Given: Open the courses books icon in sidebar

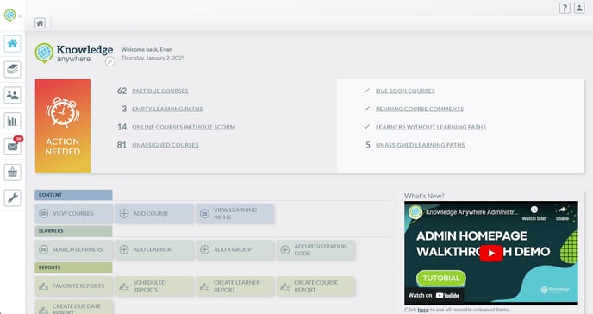Looking at the screenshot, I should (12, 69).
